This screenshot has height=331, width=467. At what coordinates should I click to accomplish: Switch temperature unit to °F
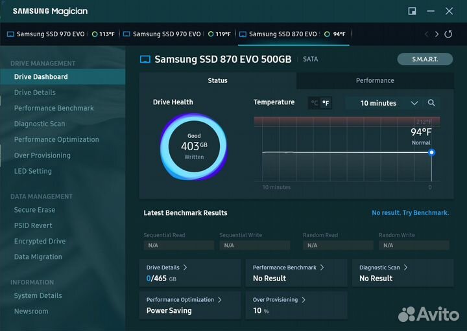click(x=326, y=103)
